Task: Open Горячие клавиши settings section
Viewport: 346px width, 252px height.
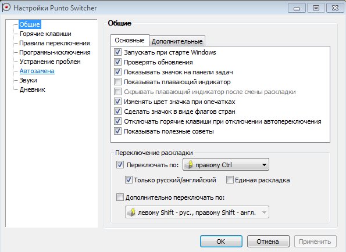Action: coord(45,34)
